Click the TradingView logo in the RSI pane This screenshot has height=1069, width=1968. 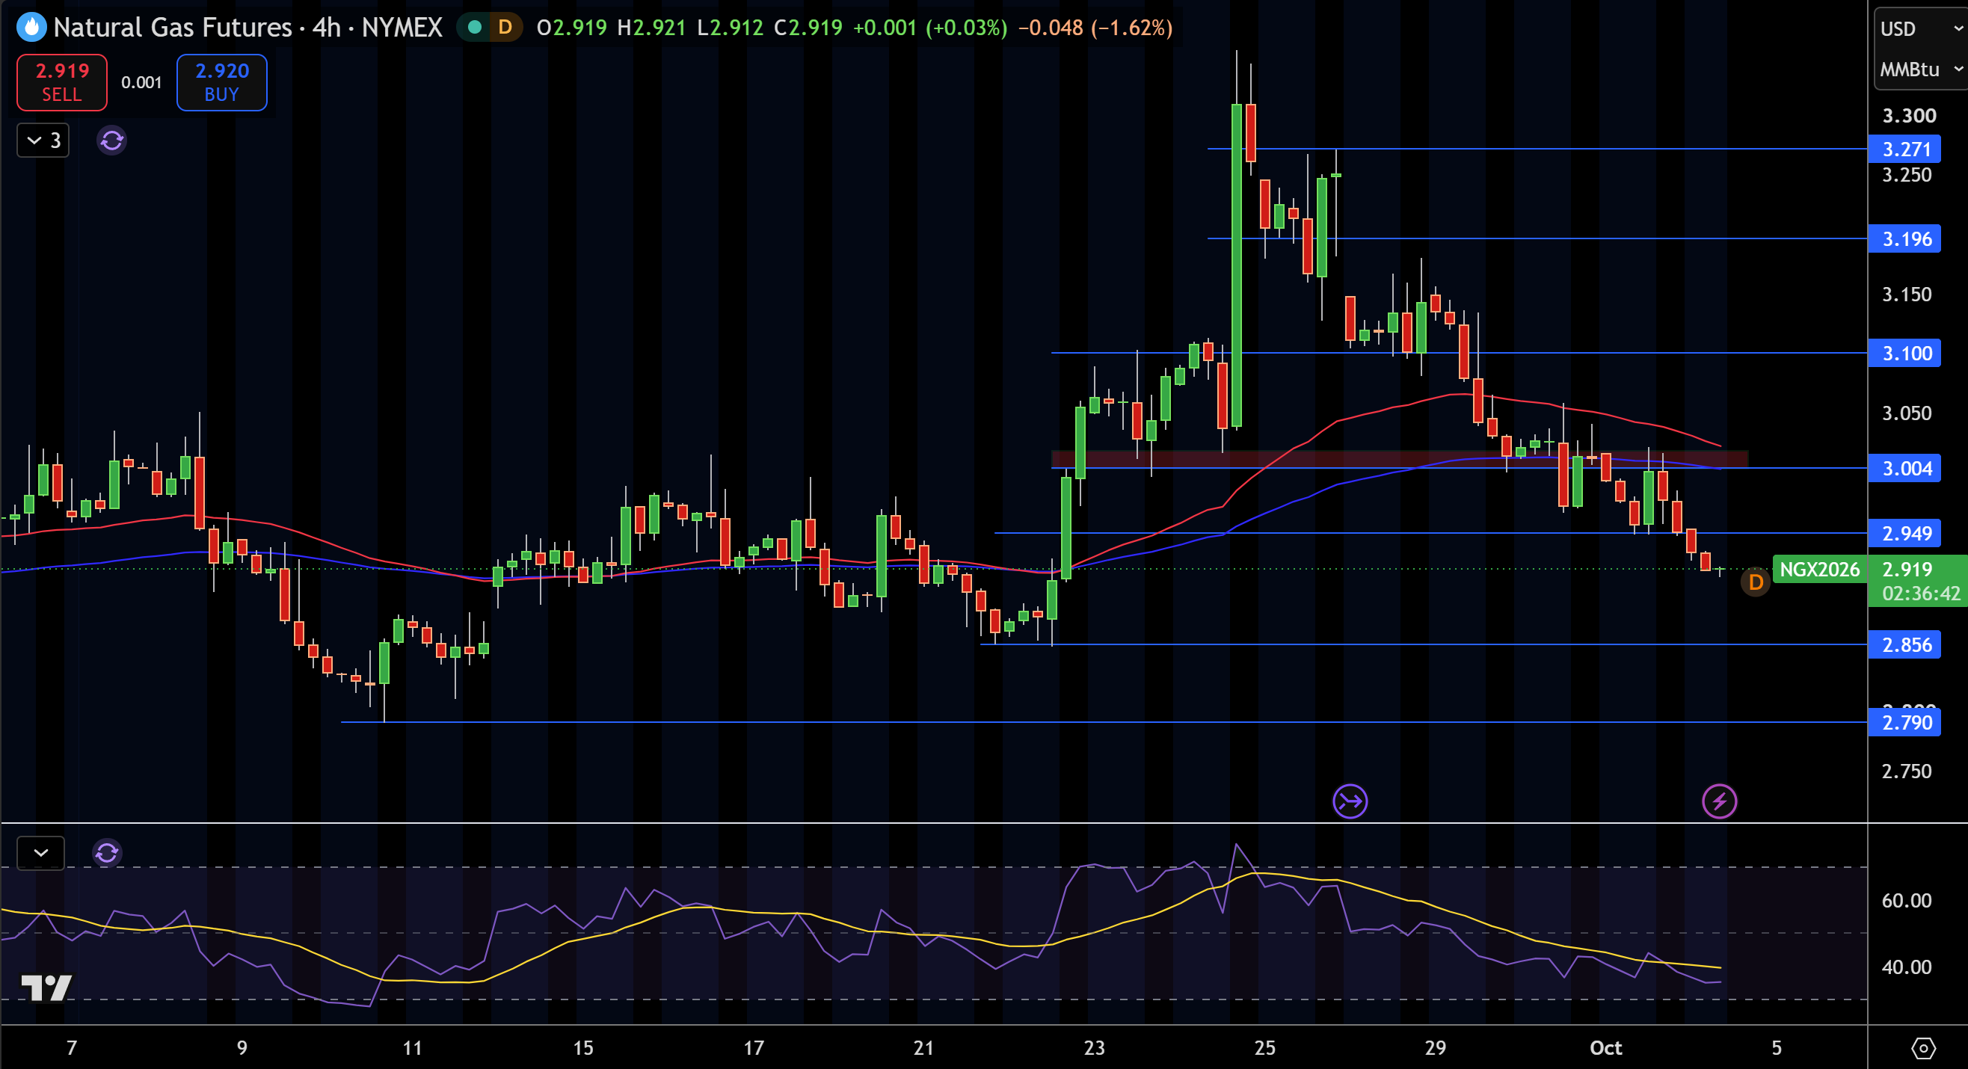pos(46,988)
